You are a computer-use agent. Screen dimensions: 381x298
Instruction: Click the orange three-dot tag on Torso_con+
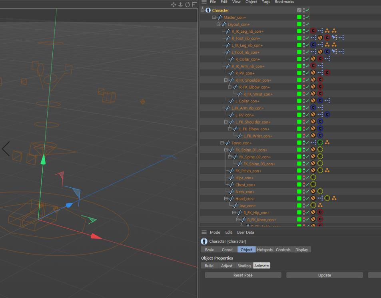[327, 143]
